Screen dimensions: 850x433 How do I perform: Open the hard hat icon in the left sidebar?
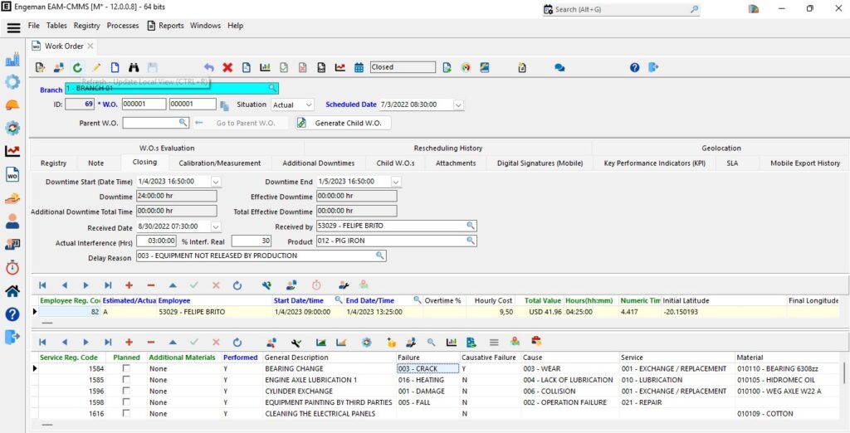tap(12, 105)
